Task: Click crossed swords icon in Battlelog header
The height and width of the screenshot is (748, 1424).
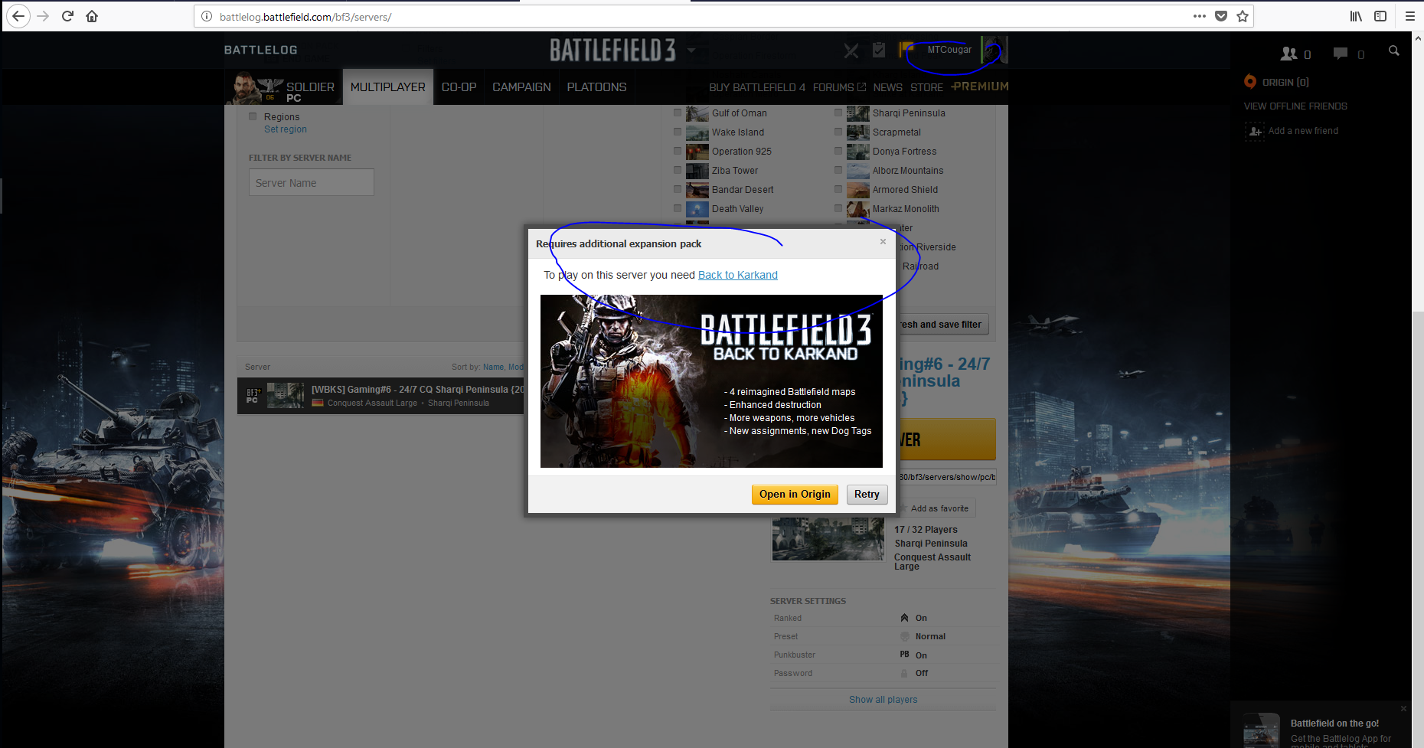Action: click(851, 51)
